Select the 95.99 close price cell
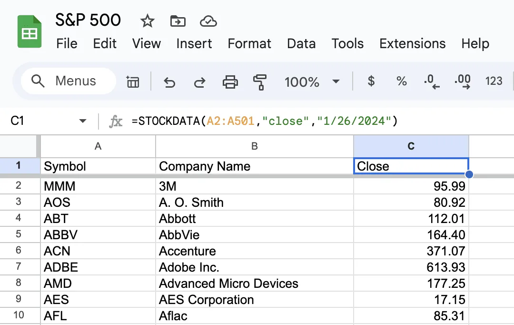The image size is (514, 325). tap(411, 186)
